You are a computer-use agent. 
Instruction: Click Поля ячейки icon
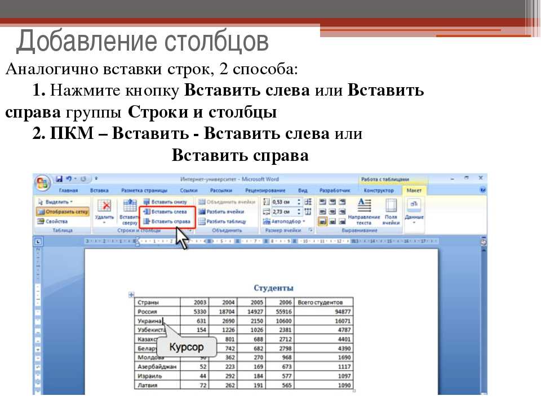(391, 206)
